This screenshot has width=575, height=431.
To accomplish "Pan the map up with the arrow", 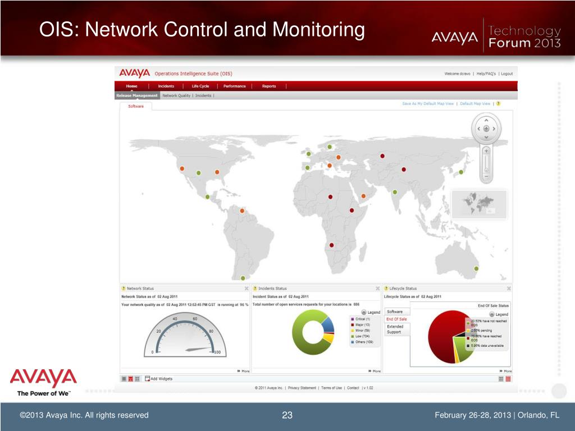I will 486,120.
